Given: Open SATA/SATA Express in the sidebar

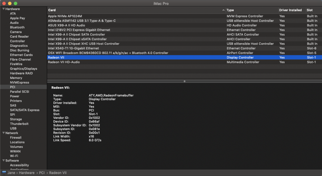Looking at the screenshot, I should click(25, 110).
